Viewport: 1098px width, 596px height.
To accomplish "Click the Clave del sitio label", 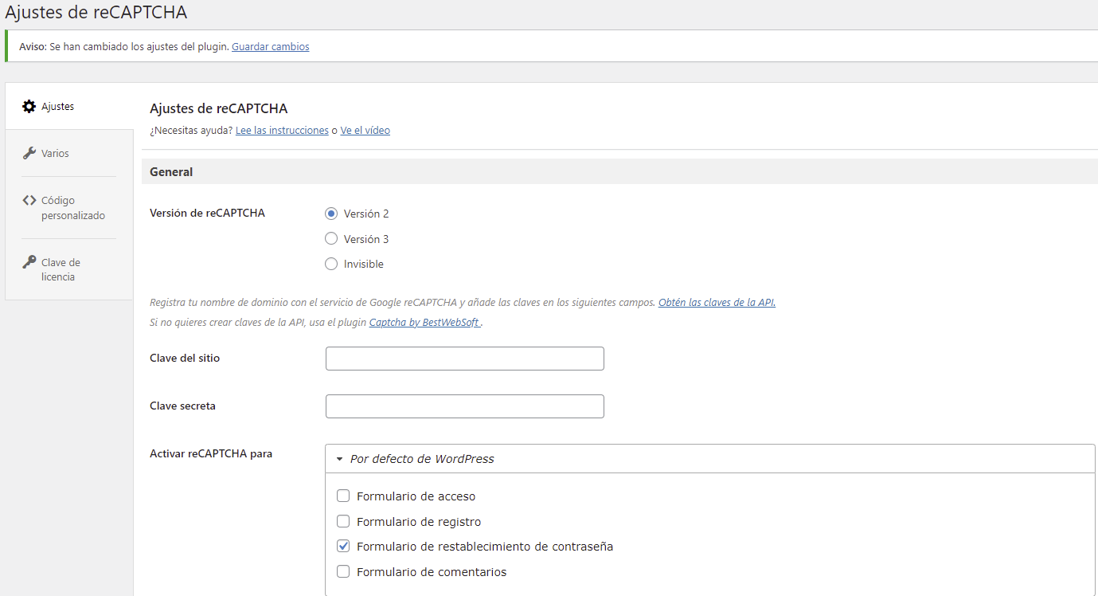I will point(185,358).
